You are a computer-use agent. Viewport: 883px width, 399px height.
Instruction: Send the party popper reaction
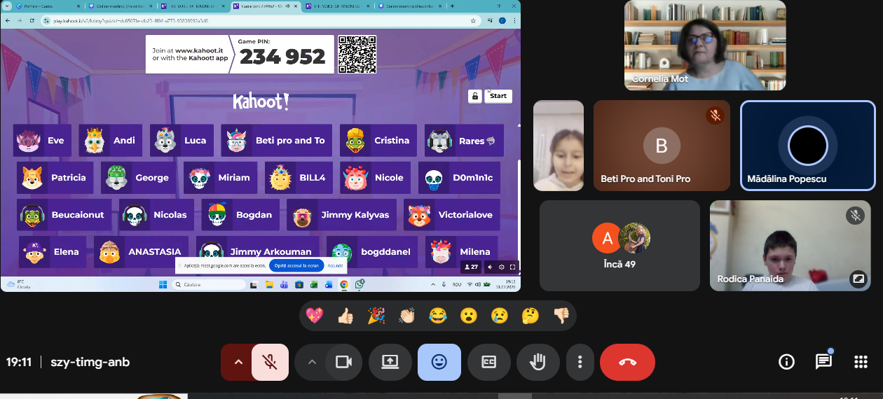click(x=376, y=316)
